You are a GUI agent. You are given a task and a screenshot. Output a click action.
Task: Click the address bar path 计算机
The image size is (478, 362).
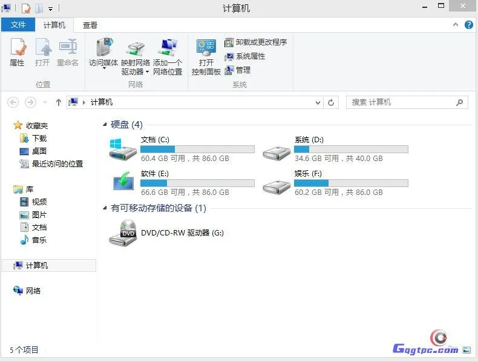102,102
